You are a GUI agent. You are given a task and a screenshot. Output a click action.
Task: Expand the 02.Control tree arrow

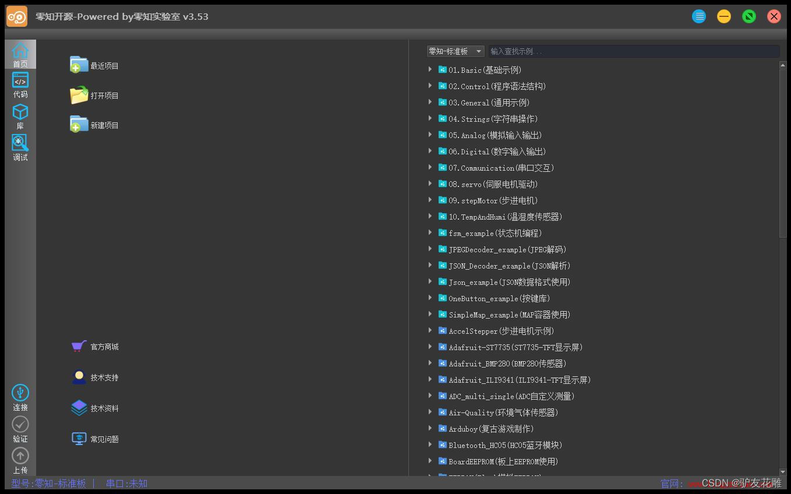[430, 86]
